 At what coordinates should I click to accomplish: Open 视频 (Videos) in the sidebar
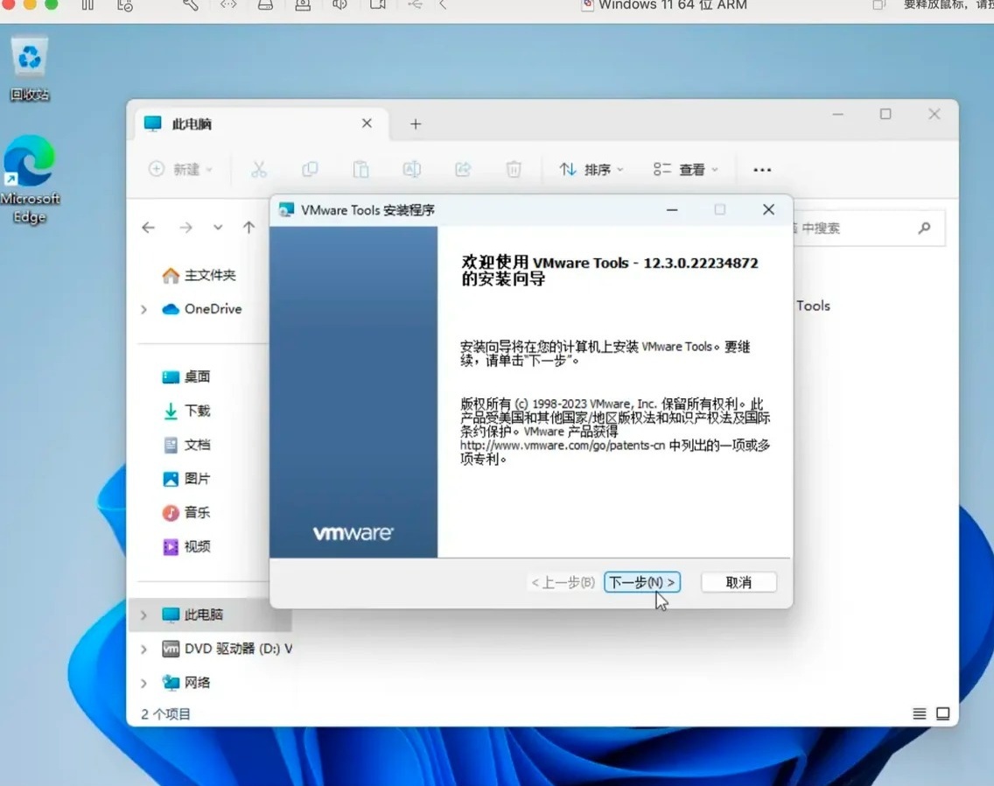(185, 546)
